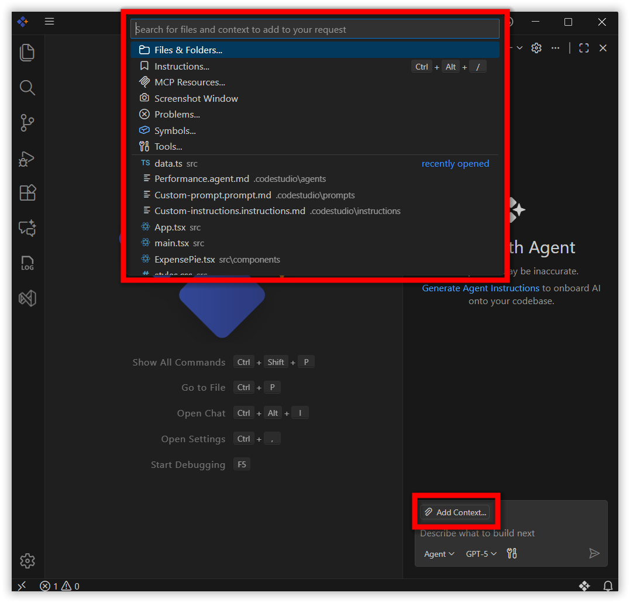The height and width of the screenshot is (603, 630).
Task: Open the announcements megaphone icon
Action: pos(27,298)
